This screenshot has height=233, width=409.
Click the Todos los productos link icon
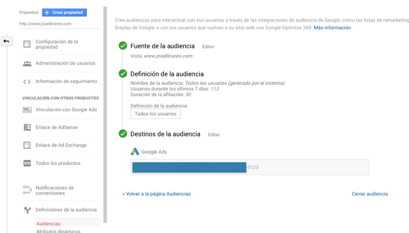click(x=27, y=163)
